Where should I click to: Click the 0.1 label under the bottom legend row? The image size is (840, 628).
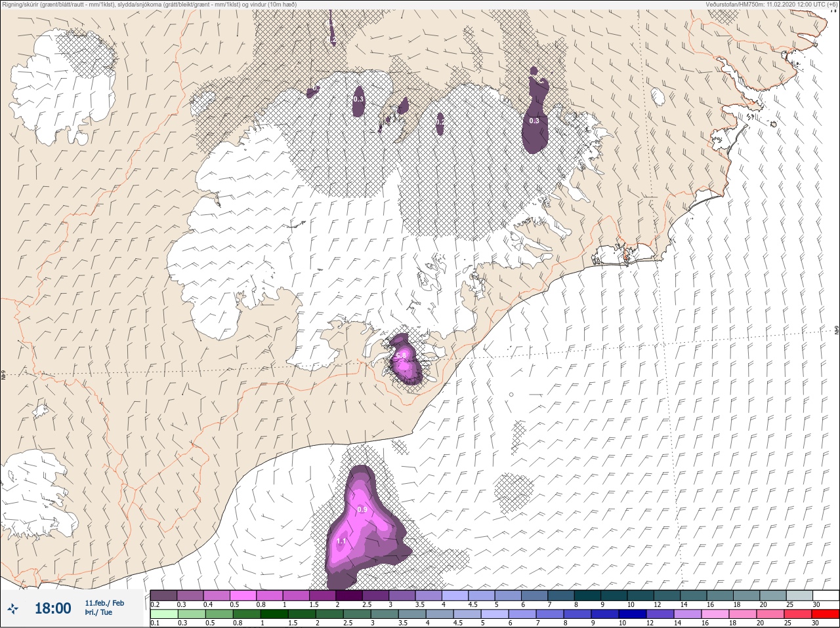[155, 623]
